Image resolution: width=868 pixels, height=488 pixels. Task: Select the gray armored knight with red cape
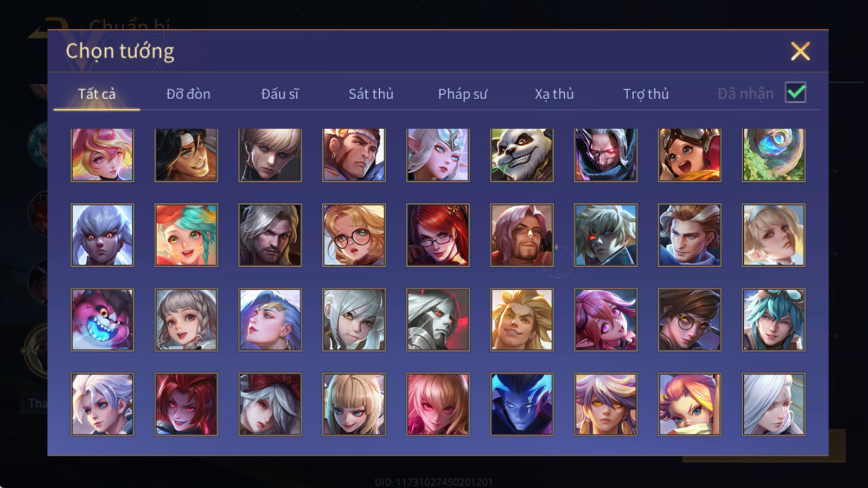pos(438,319)
